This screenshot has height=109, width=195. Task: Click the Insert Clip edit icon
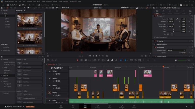pyautogui.click(x=95, y=60)
